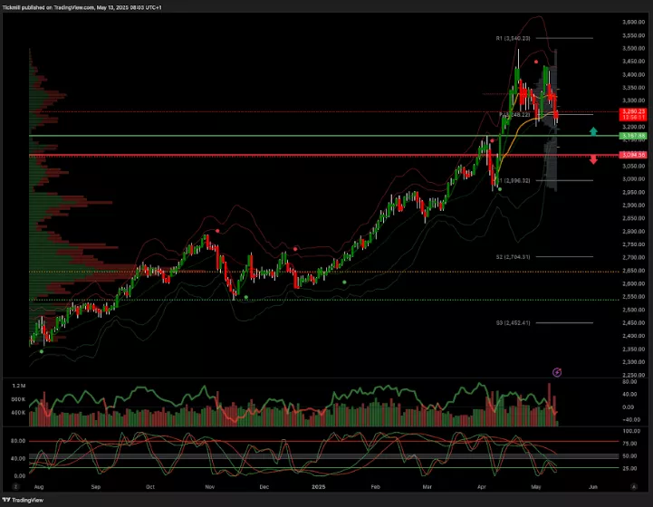Click the green horizontal support line
Screen dimensions: 653x507
pyautogui.click(x=272, y=136)
